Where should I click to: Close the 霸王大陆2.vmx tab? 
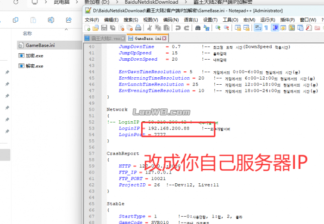pyautogui.click(x=123, y=38)
